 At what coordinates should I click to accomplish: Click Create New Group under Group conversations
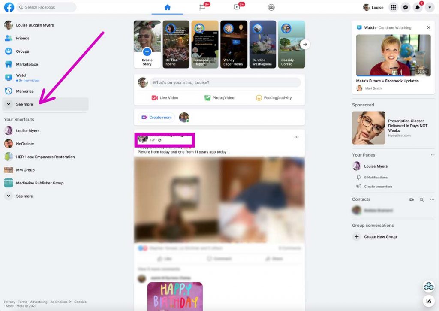[380, 236]
